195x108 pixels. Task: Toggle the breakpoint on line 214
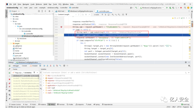61,27
